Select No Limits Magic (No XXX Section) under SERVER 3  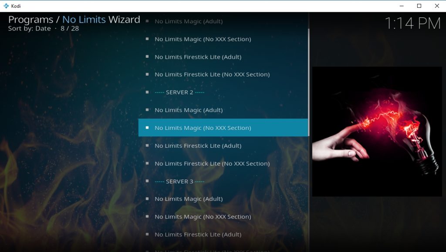[223, 216]
